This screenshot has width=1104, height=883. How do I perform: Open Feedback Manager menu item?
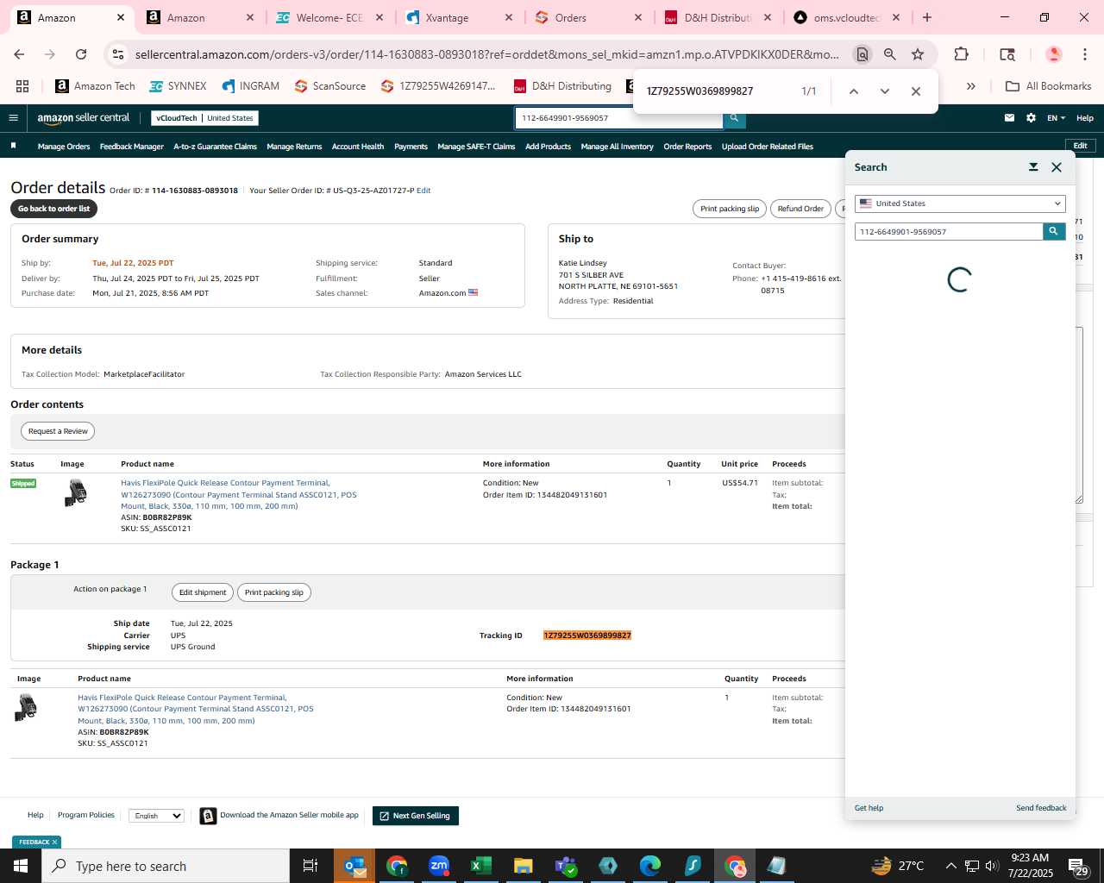[131, 147]
